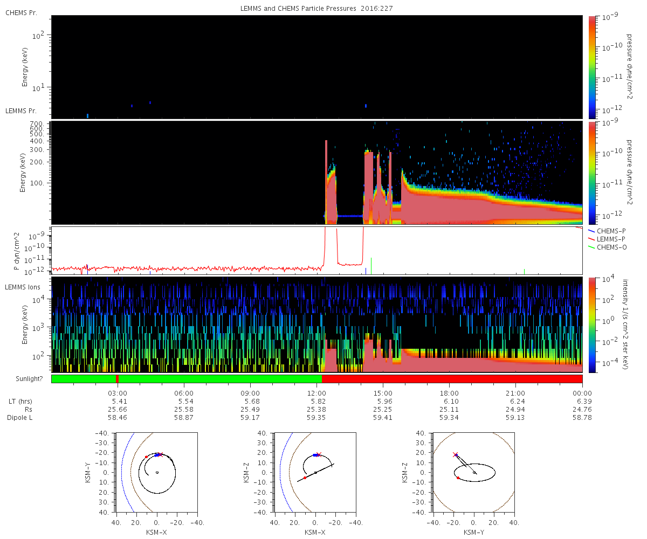Click the red section of Sunlight bar
This screenshot has height=539, width=647.
click(x=452, y=379)
